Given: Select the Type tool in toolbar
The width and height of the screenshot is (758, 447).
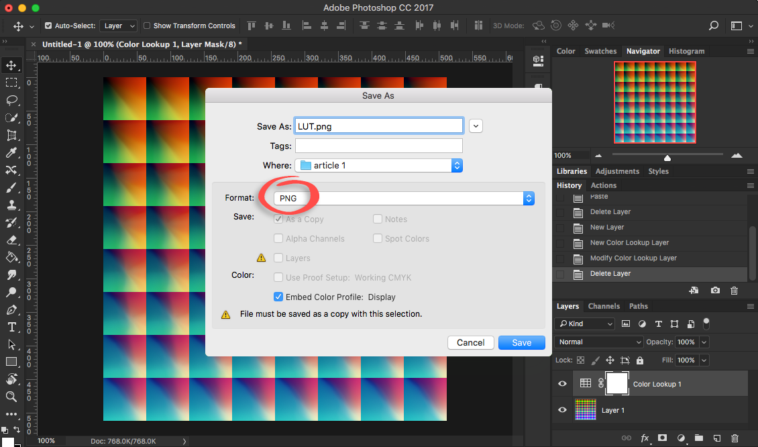Looking at the screenshot, I should point(11,327).
